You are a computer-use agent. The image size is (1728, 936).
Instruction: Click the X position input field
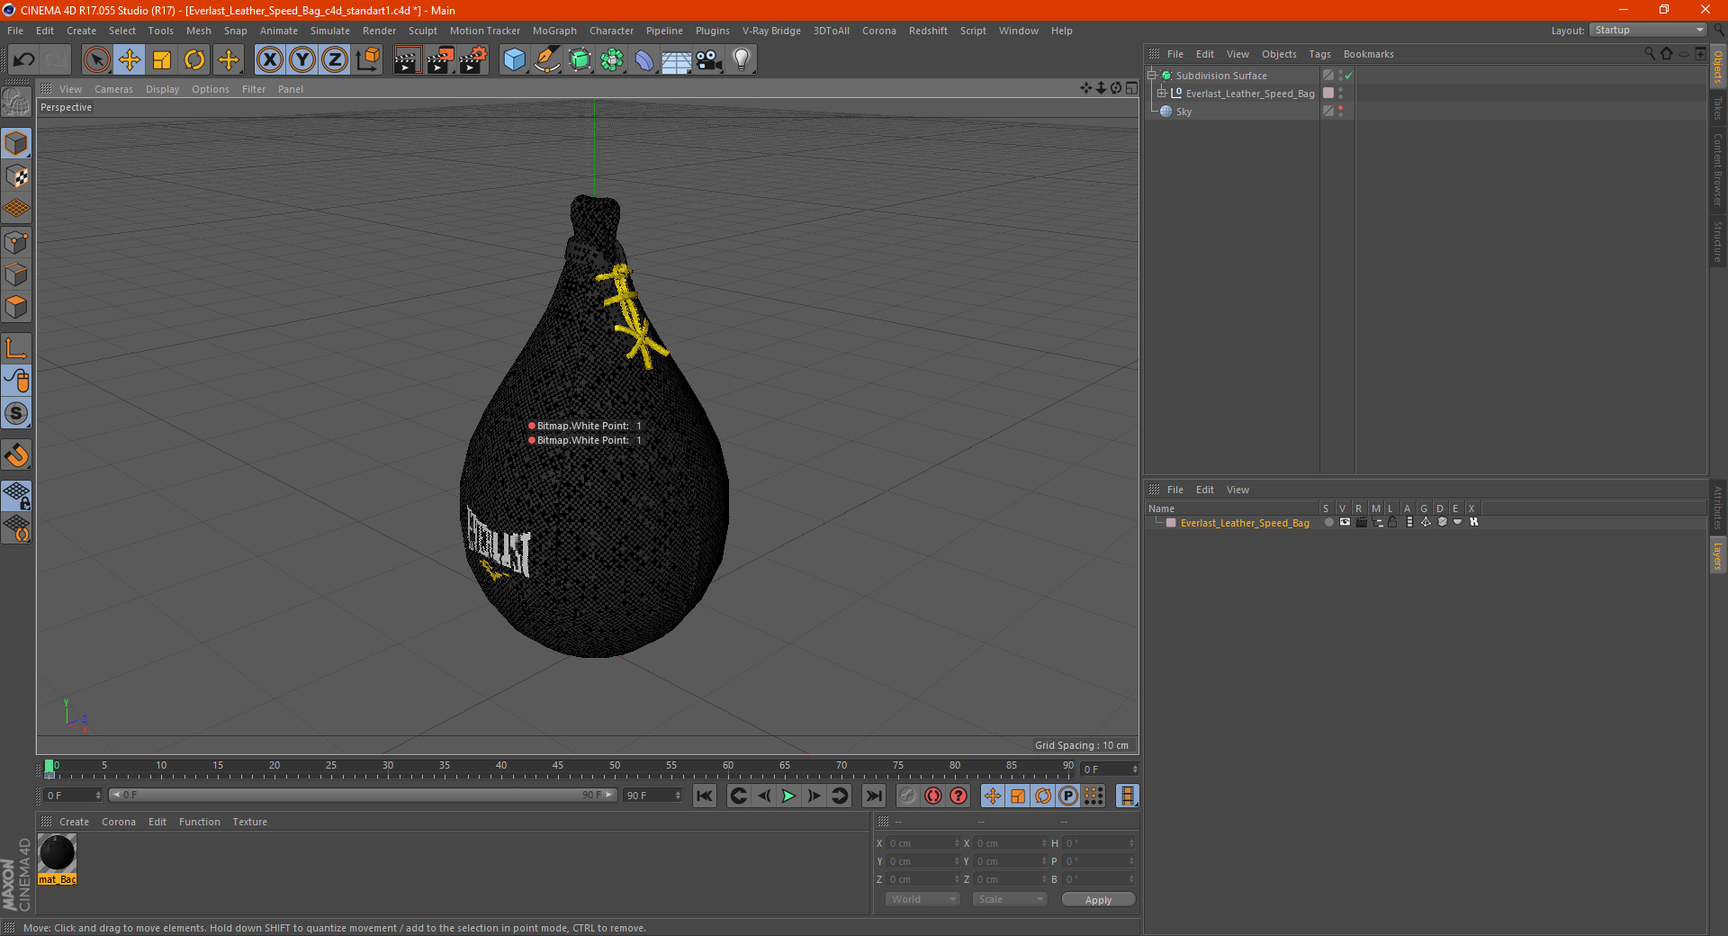922,843
